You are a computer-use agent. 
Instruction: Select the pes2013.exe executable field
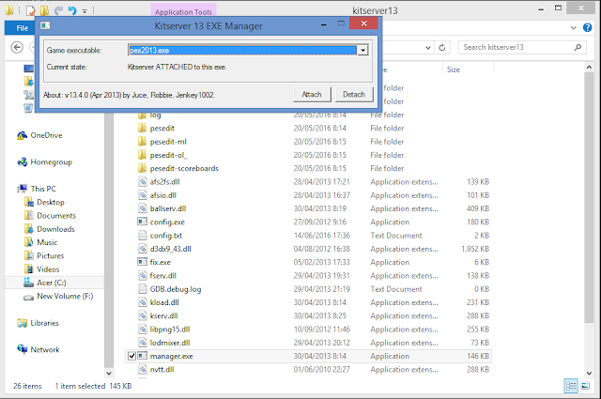pyautogui.click(x=242, y=50)
